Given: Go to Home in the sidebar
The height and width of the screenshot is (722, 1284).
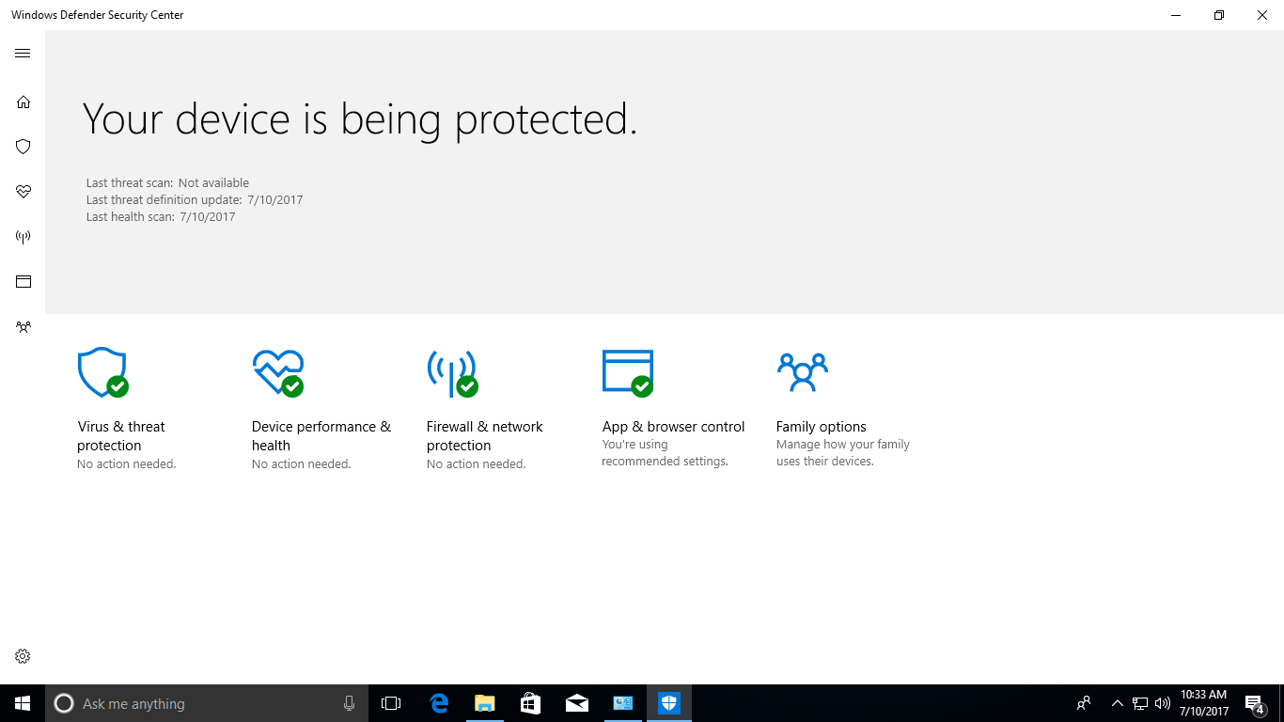Looking at the screenshot, I should 23,102.
